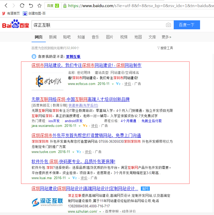Open www.tuolve.com URL
Viewport: 214px width, 215px height.
coord(44,152)
